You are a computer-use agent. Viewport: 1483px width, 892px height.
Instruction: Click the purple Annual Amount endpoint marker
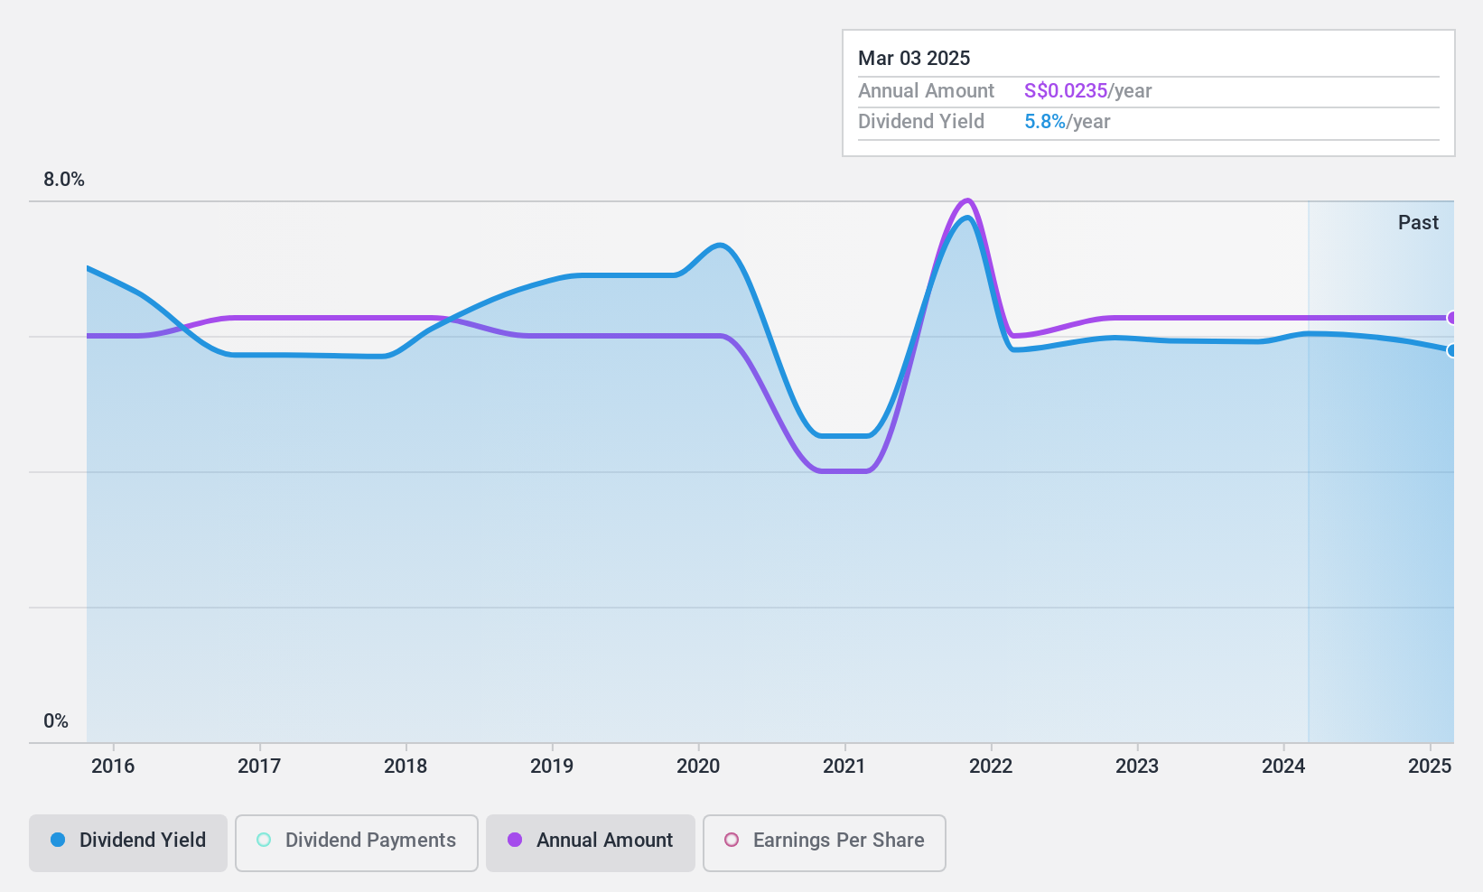(x=1452, y=318)
